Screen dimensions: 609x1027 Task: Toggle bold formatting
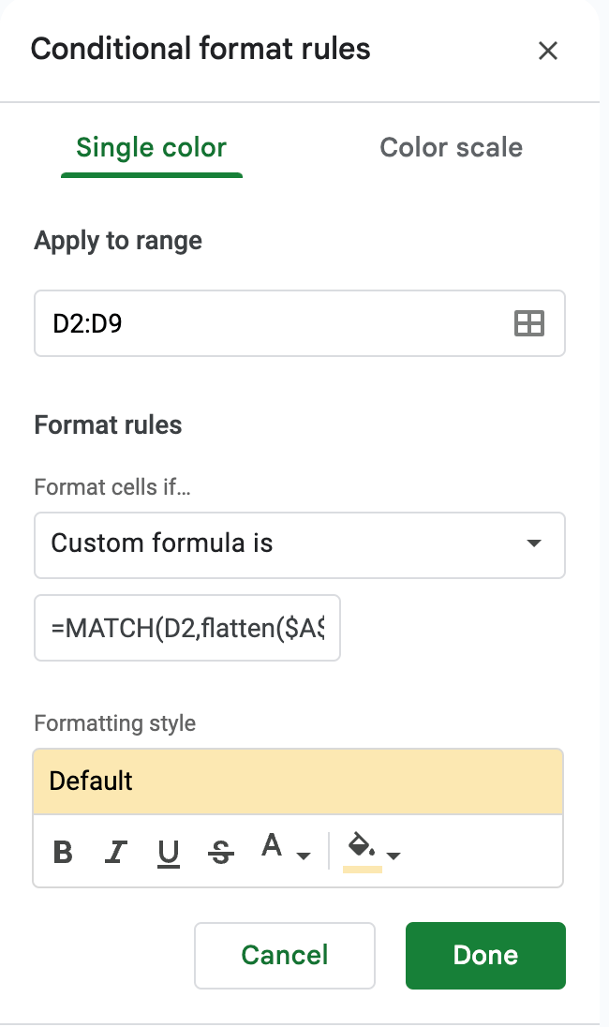tap(63, 852)
